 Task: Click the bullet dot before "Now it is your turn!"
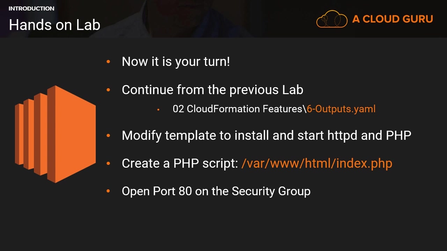coord(108,62)
